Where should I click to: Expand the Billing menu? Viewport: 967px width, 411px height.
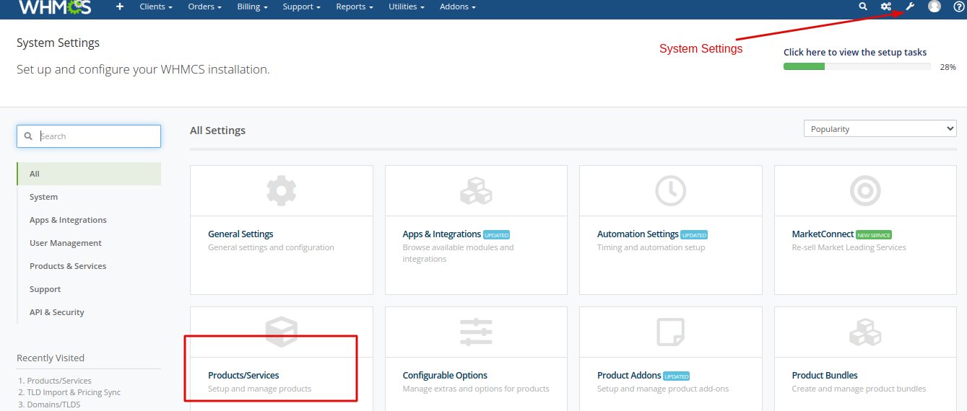point(253,6)
